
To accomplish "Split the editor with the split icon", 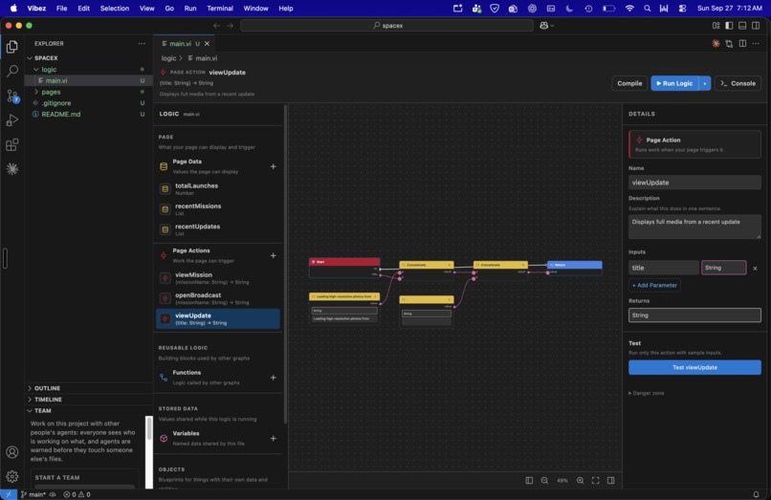I will pos(742,44).
